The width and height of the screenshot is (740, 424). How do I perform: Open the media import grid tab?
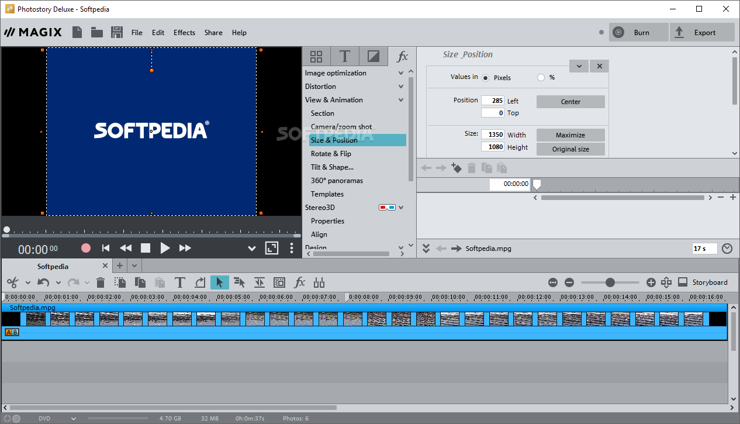(x=316, y=56)
